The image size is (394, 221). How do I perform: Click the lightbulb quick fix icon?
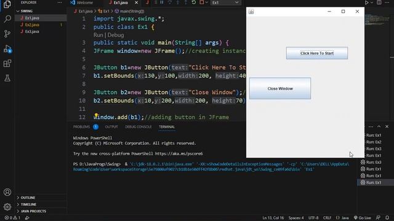tap(96, 115)
